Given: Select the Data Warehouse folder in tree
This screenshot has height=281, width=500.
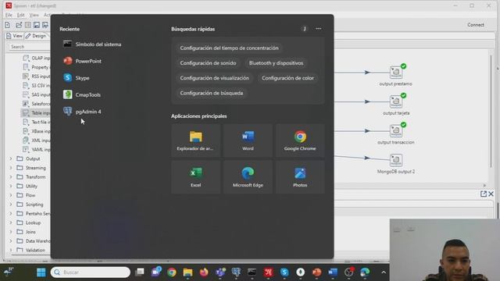Looking at the screenshot, I should pyautogui.click(x=34, y=241).
